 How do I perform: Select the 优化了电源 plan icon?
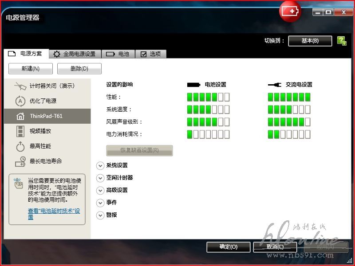click(x=20, y=101)
